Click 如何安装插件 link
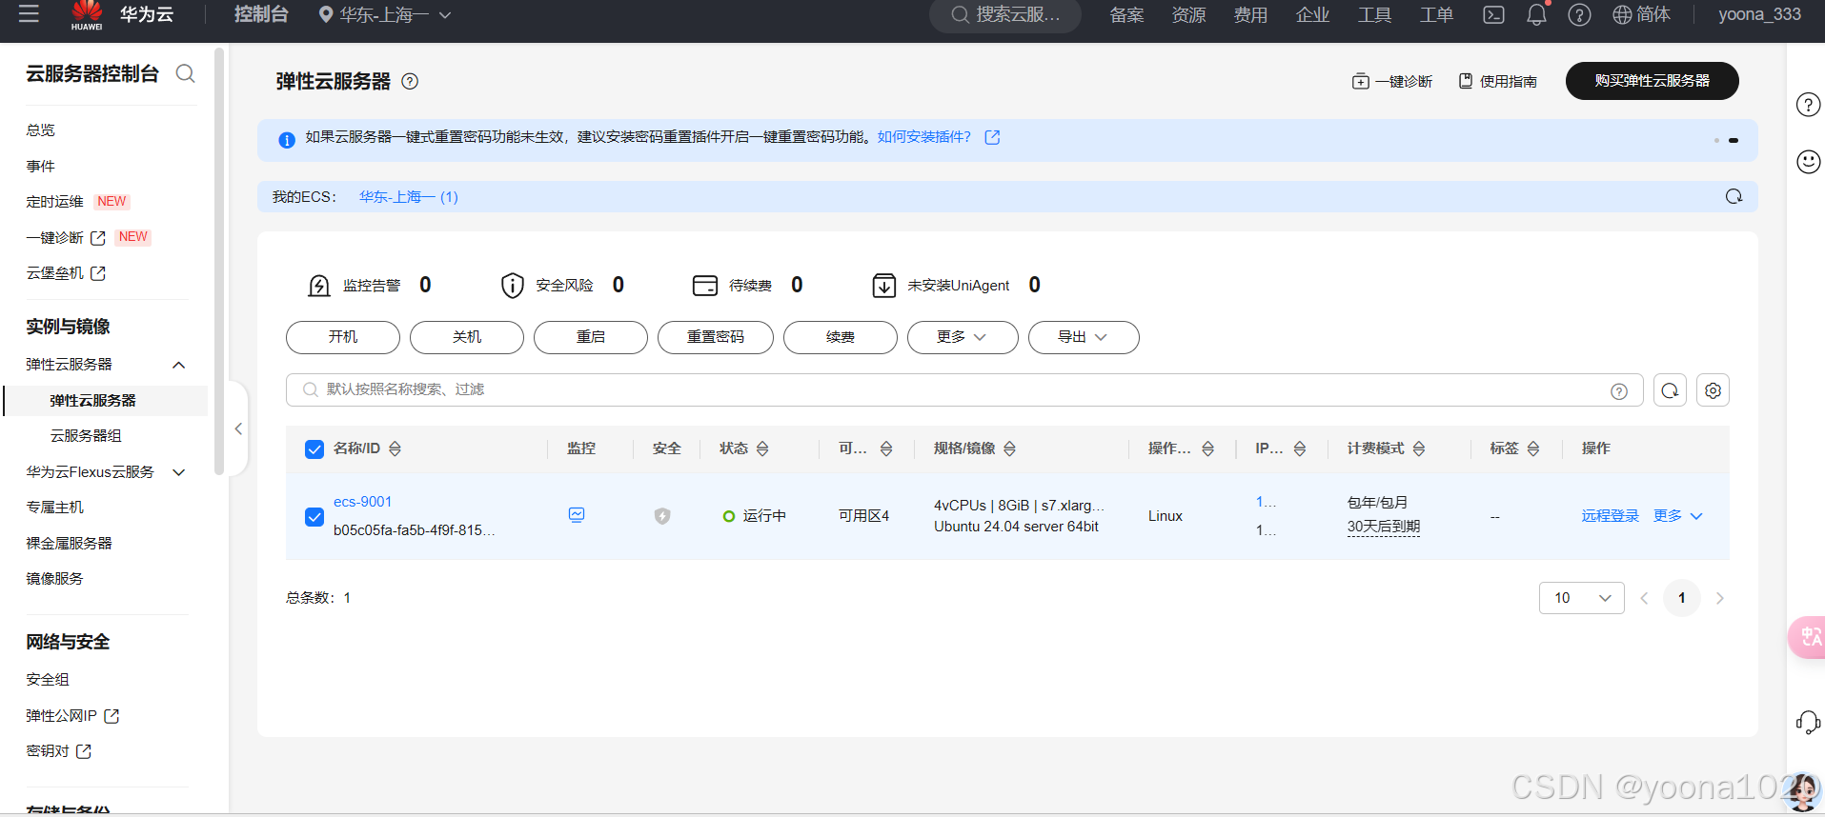Screen dimensions: 1825x817 (x=924, y=137)
